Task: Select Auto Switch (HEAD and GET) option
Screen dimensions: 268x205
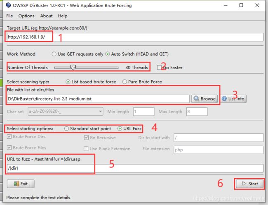Action: [x=108, y=54]
